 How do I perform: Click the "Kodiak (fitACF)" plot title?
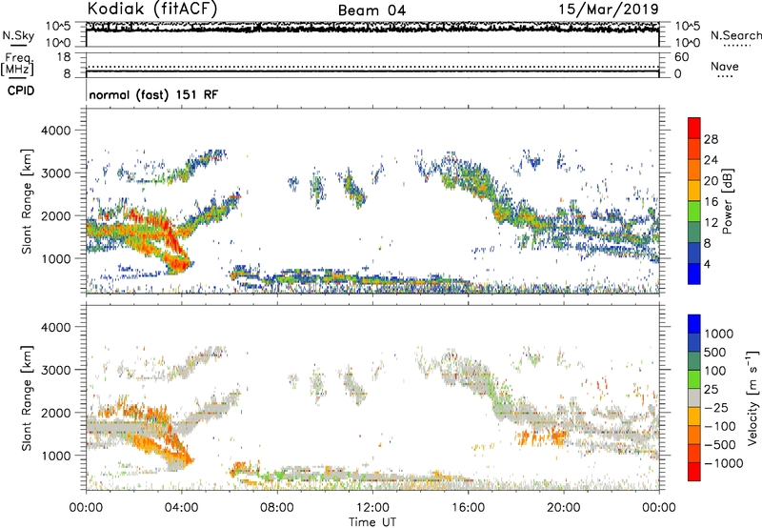152,9
